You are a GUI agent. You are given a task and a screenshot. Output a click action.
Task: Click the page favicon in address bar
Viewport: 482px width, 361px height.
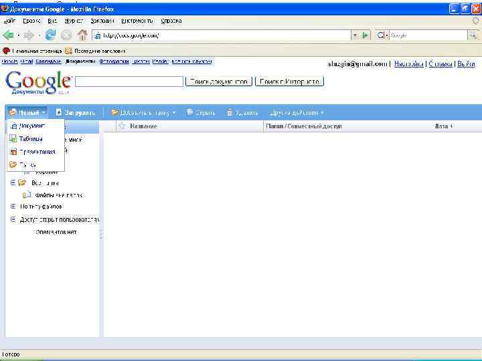97,35
